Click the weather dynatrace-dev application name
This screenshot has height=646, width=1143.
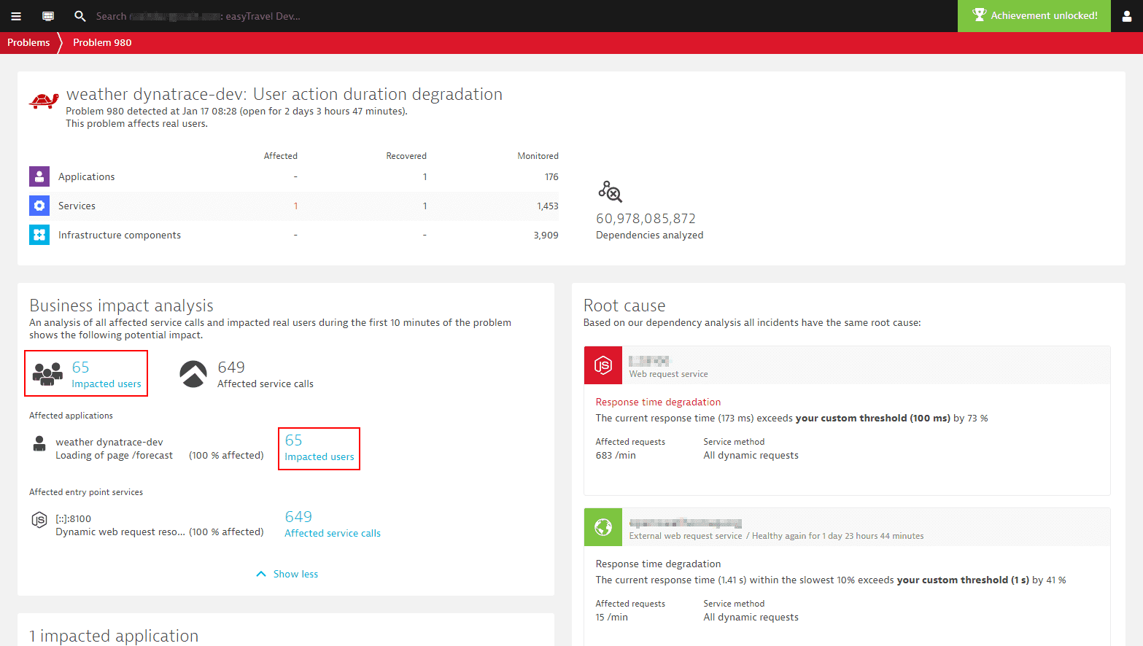[x=109, y=442]
